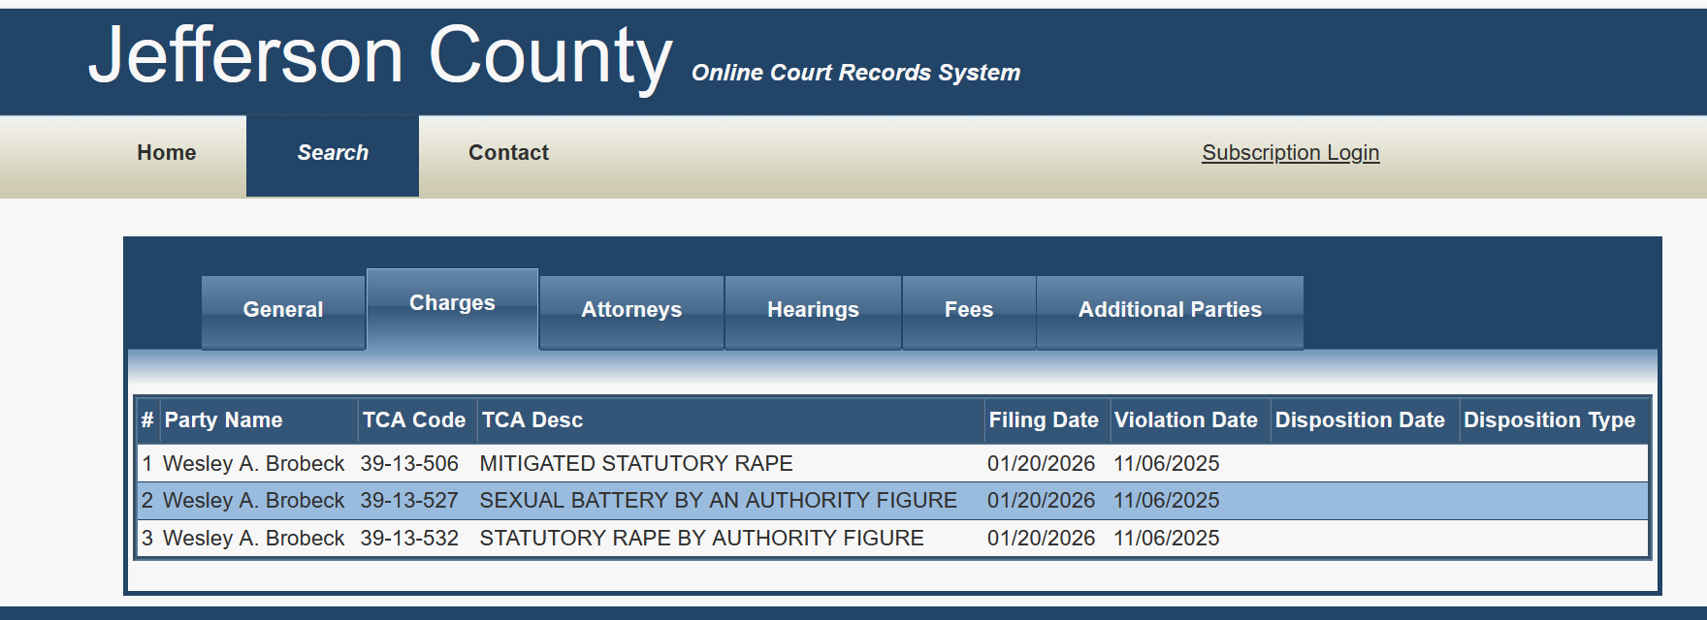The image size is (1707, 620).
Task: Click the Disposition Date column header
Action: point(1360,420)
